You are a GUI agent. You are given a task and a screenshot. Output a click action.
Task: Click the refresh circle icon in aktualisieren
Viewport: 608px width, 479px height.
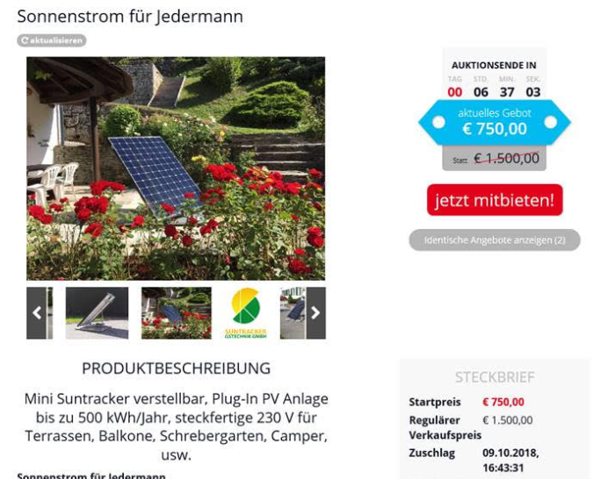25,40
